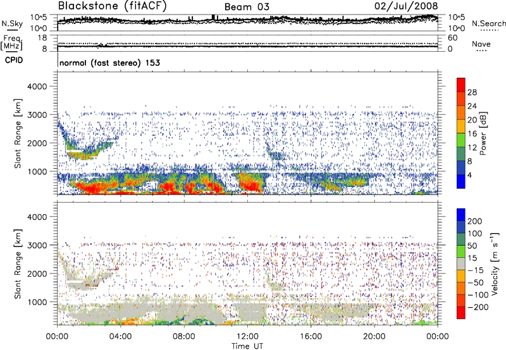Image resolution: width=506 pixels, height=350 pixels.
Task: Click the "N.Sky" legend label
Action: [x=12, y=23]
